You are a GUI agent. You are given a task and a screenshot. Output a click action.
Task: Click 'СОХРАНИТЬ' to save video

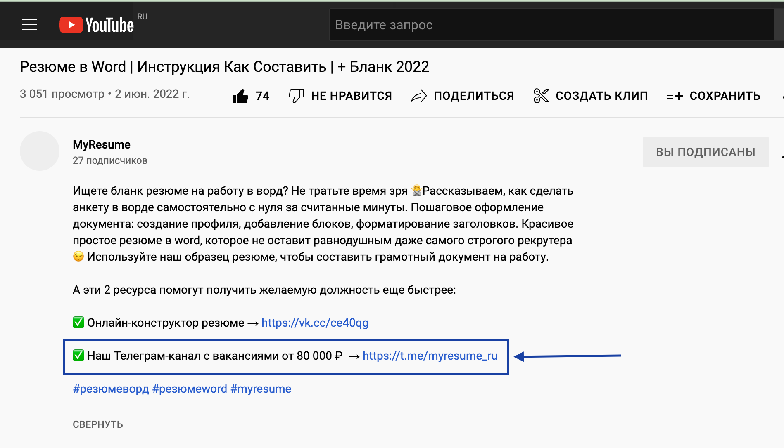coord(725,96)
